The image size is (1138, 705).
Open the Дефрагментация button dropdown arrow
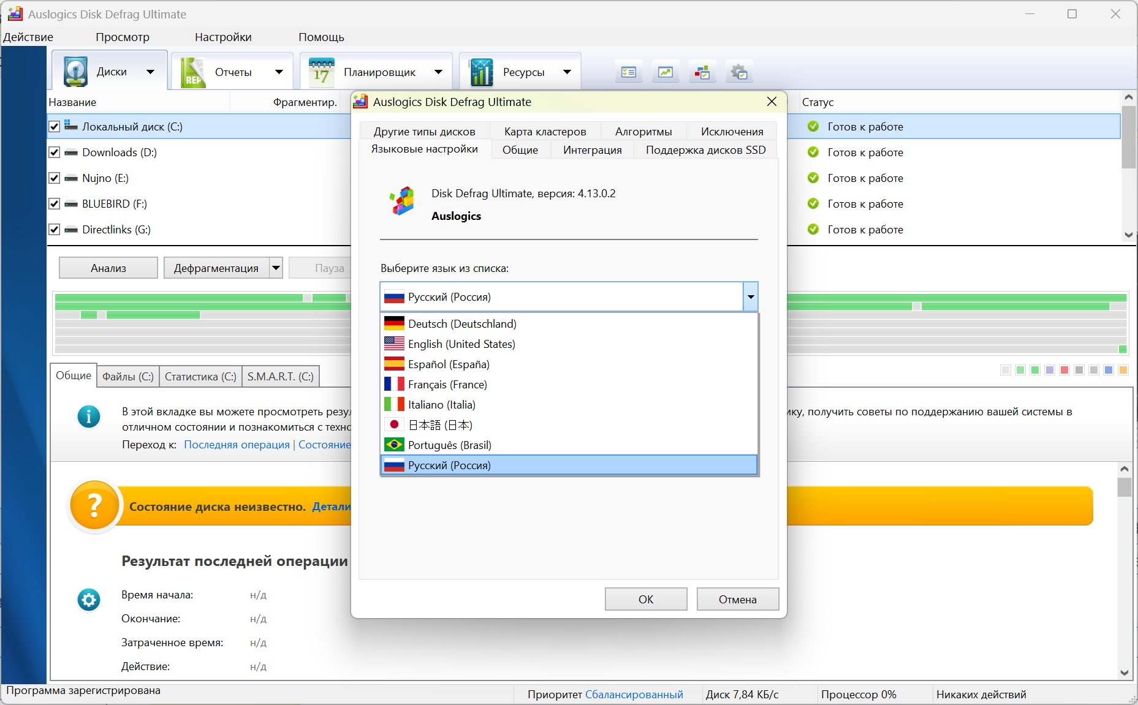pyautogui.click(x=276, y=268)
